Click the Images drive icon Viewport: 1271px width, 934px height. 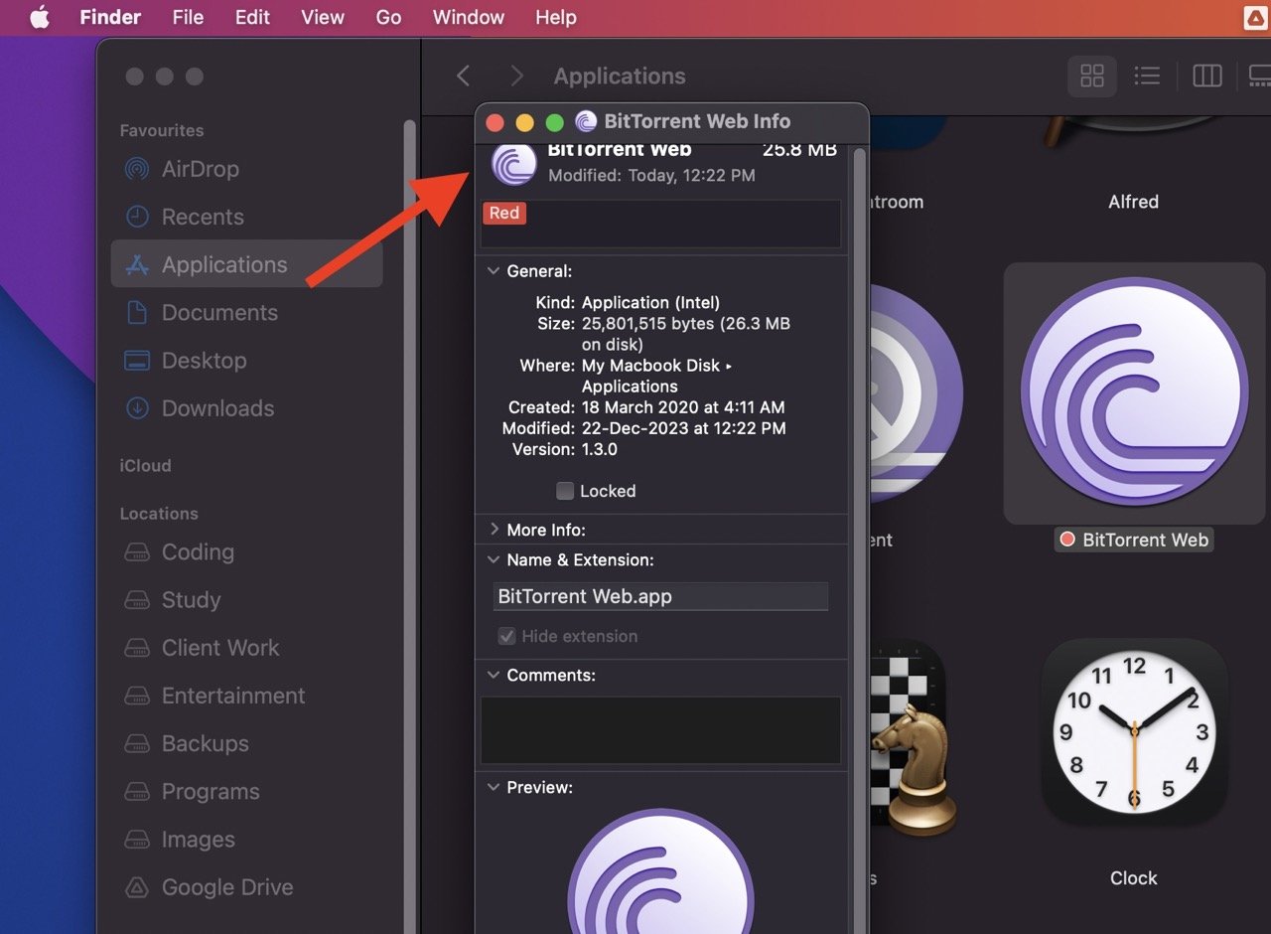coord(136,840)
